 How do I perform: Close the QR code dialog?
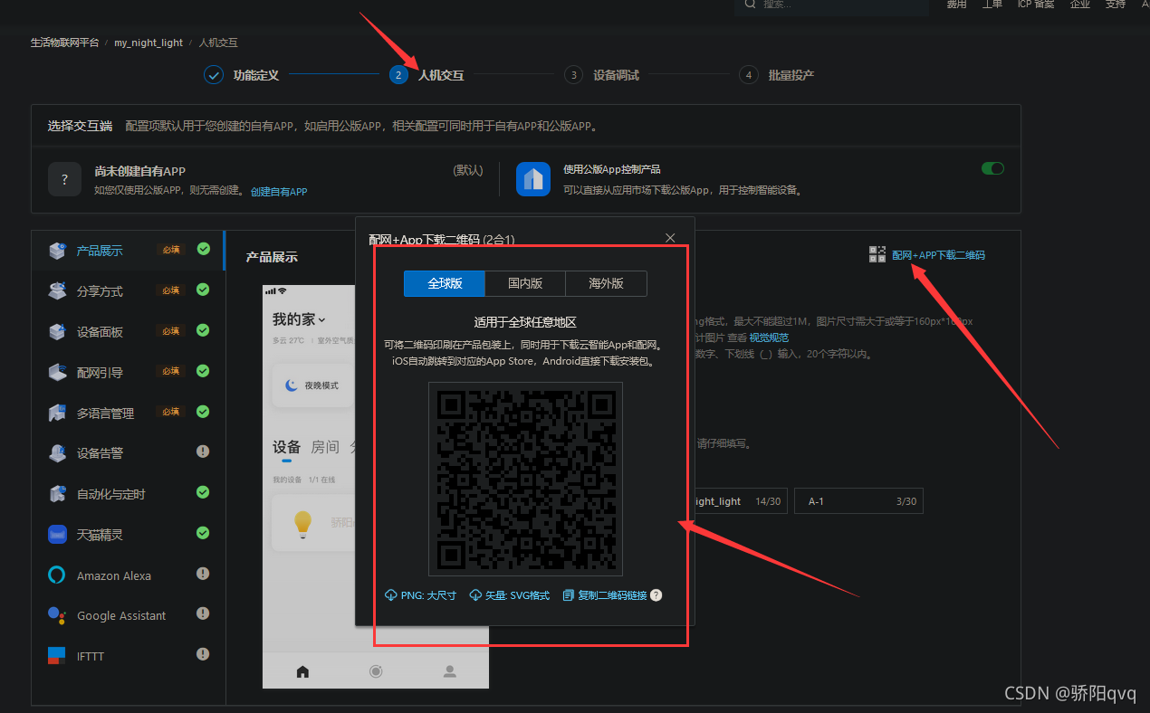670,238
